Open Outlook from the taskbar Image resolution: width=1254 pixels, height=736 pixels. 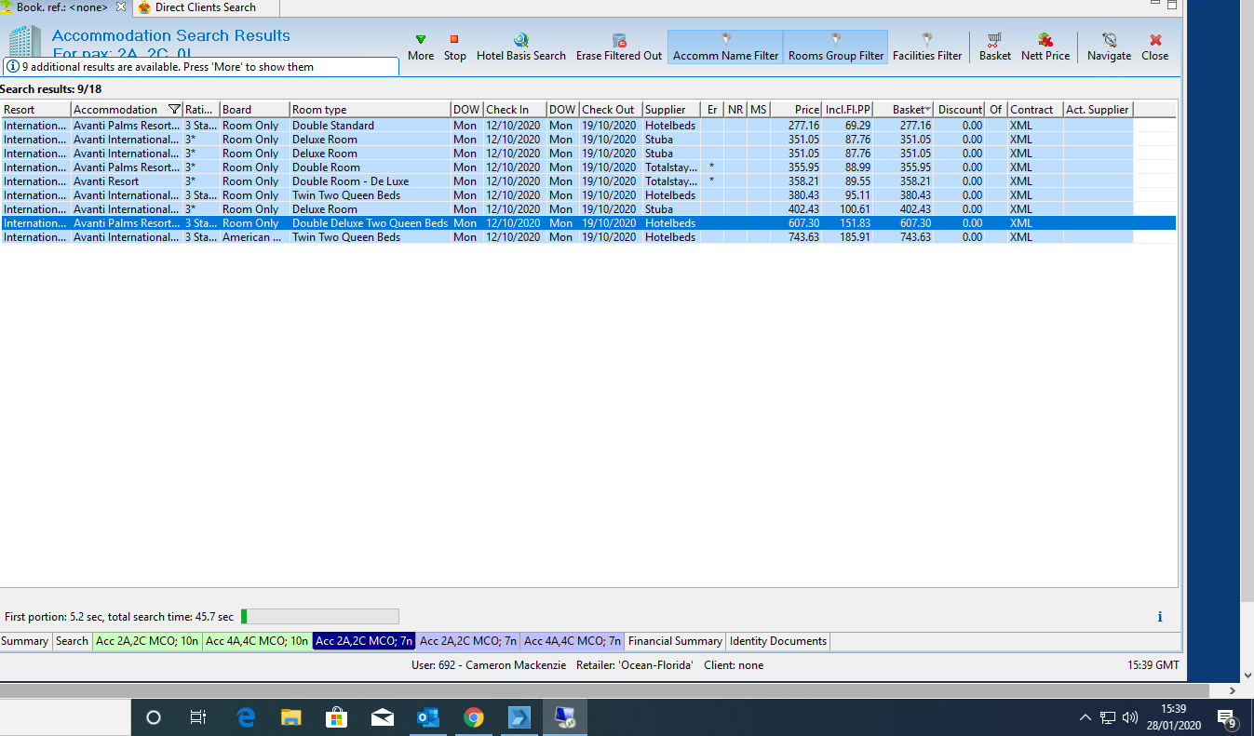click(x=428, y=717)
